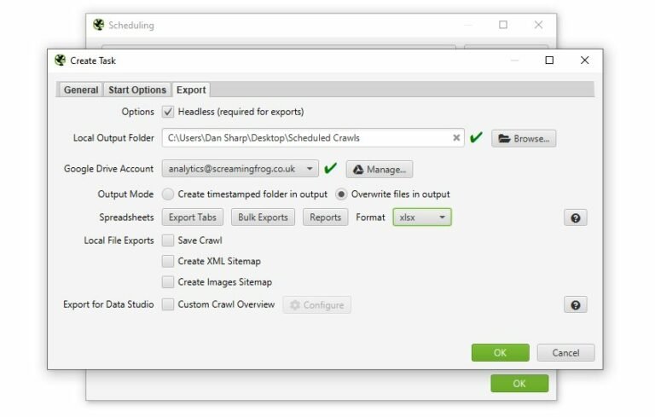This screenshot has width=655, height=417.
Task: Open the Export Tabs selection
Action: coord(193,217)
